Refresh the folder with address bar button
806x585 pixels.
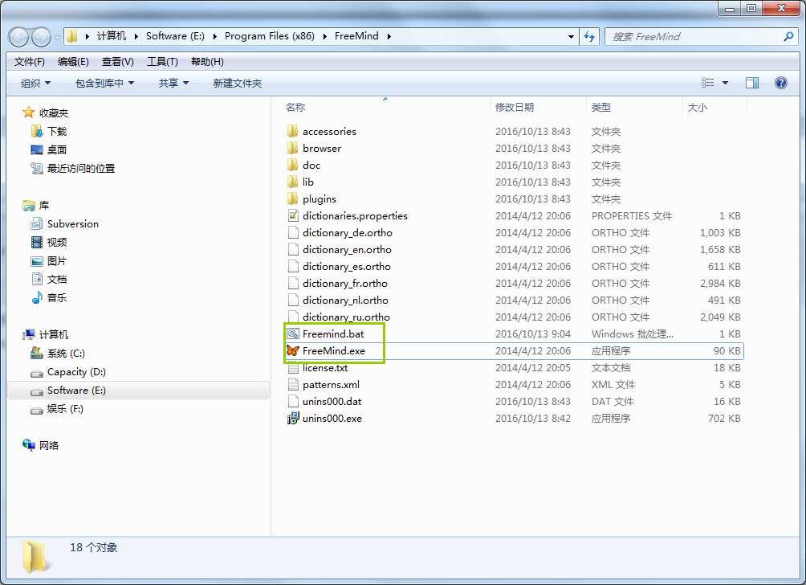point(589,36)
